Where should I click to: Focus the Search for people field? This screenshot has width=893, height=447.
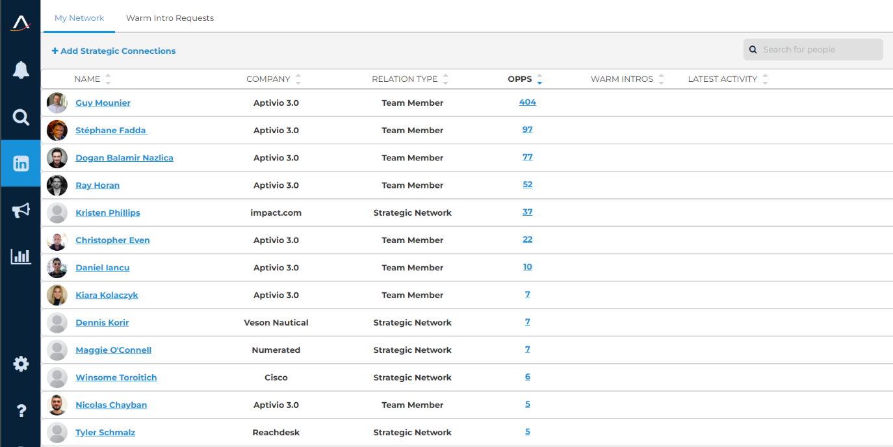[x=813, y=49]
